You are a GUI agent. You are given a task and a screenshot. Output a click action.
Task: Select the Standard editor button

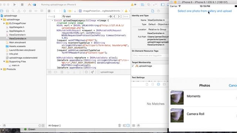click(143, 5)
